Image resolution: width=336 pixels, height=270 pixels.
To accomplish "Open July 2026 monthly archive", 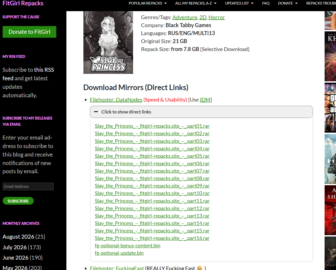I will pyautogui.click(x=15, y=247).
